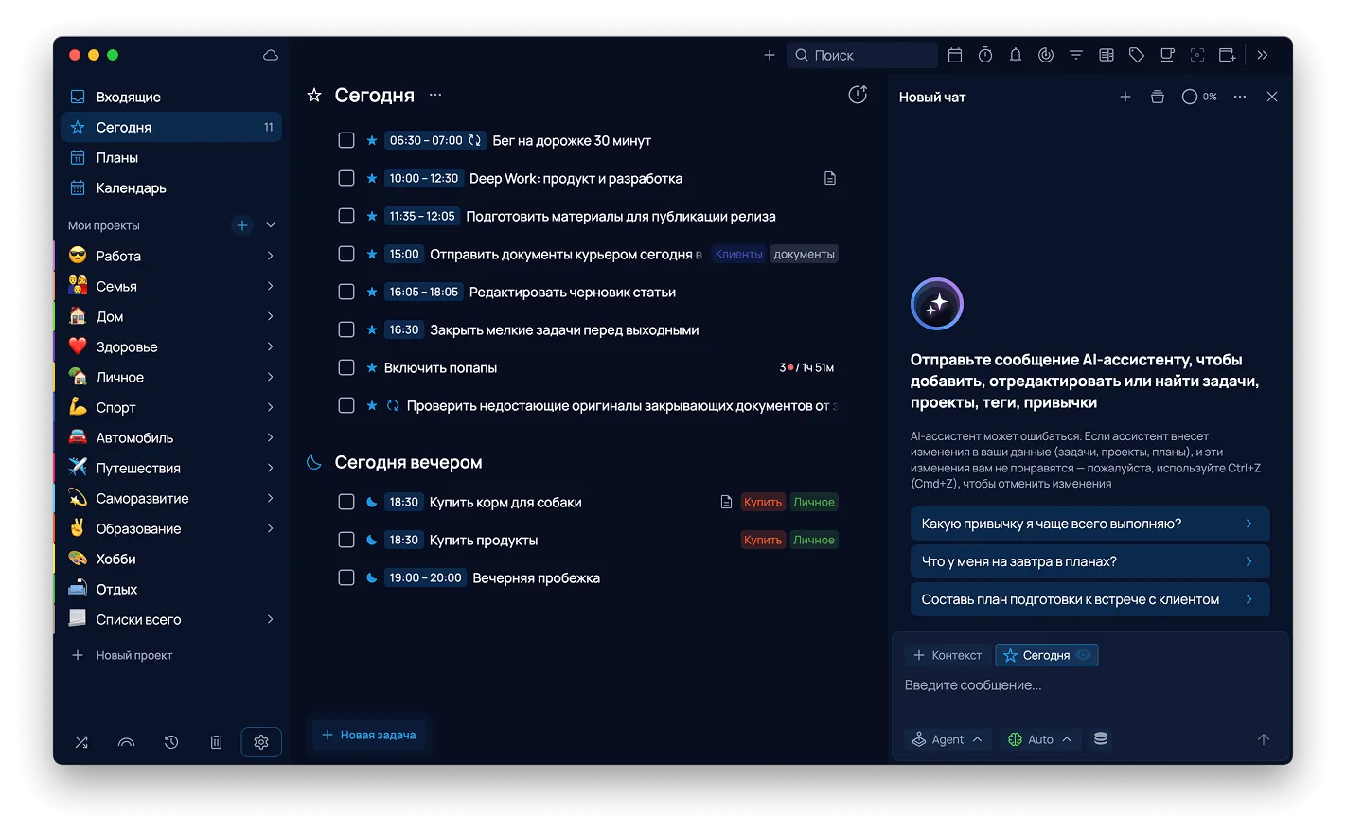Open the tags icon in the top toolbar
The height and width of the screenshot is (835, 1346).
tap(1137, 55)
